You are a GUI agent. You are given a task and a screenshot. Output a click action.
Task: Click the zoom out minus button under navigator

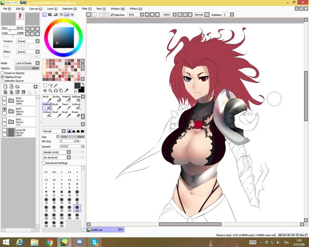click(x=27, y=29)
